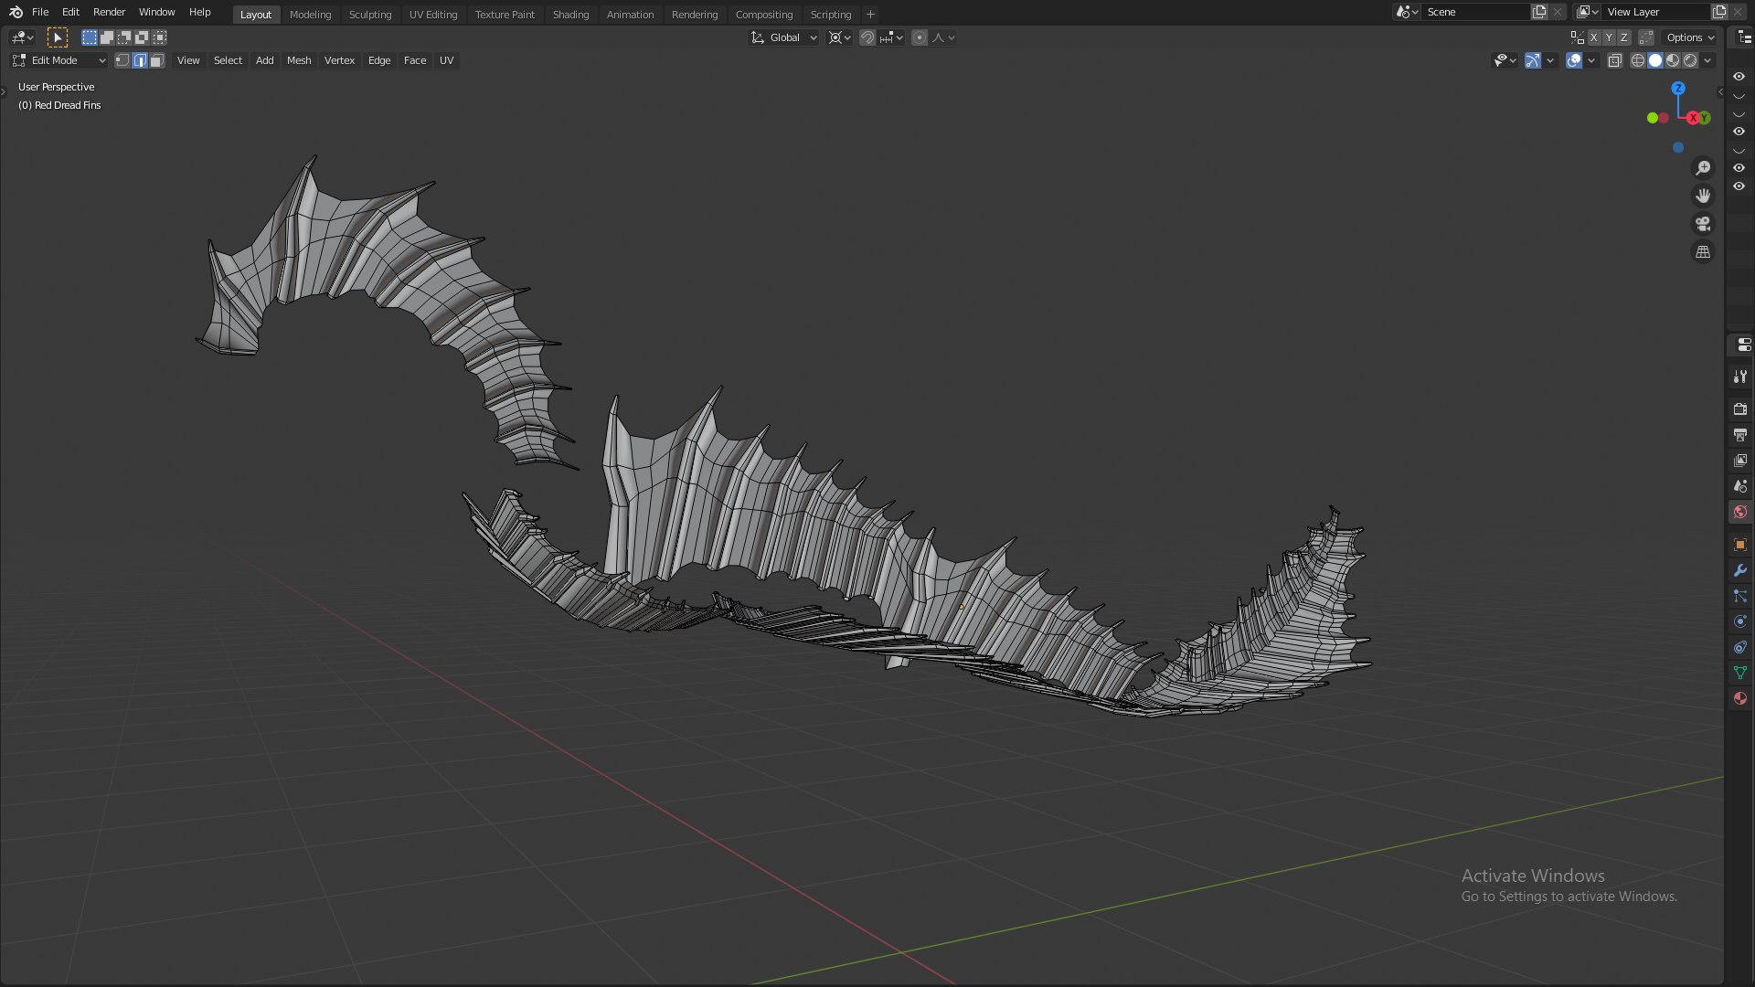
Task: Open the Help menu
Action: [x=199, y=12]
